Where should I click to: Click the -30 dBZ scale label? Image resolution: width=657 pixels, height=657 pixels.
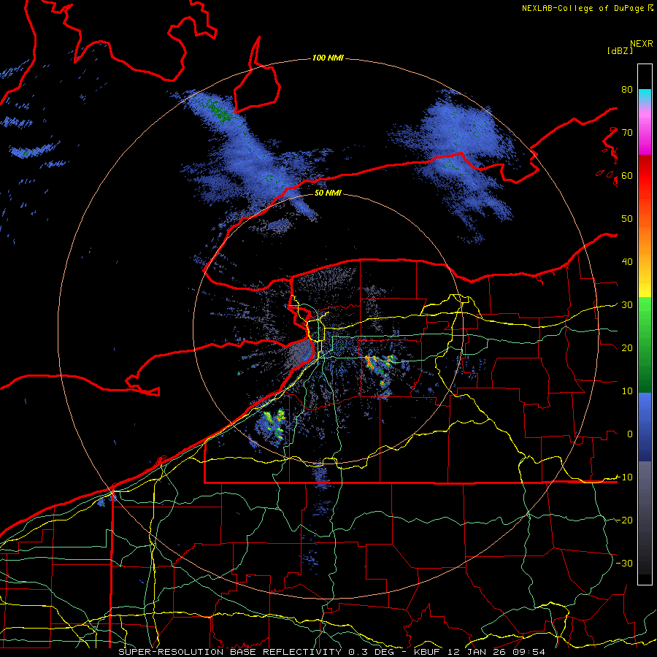tap(624, 563)
